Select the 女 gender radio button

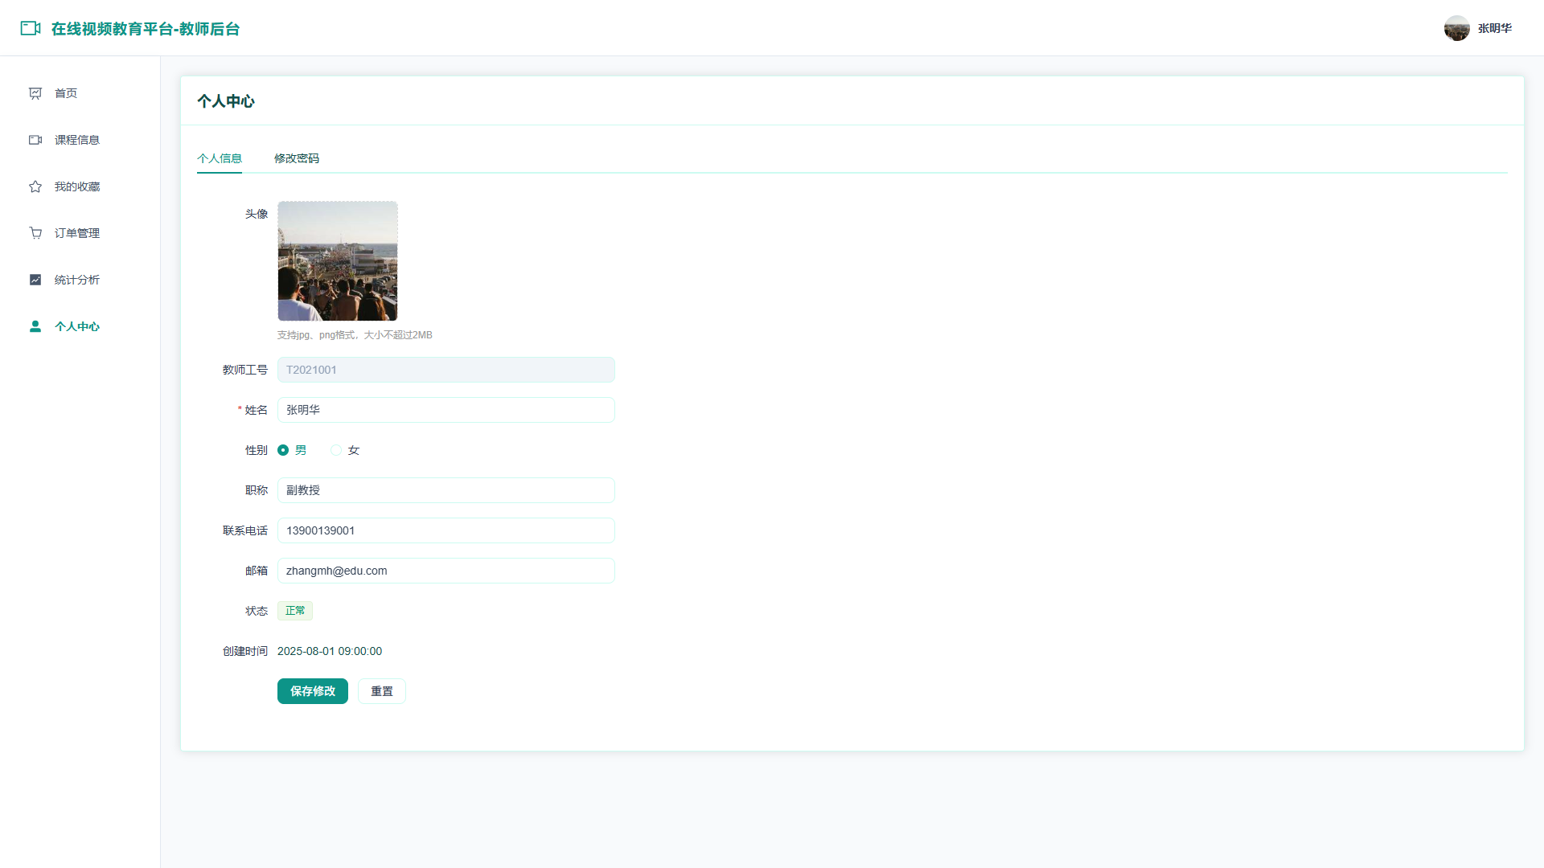pyautogui.click(x=336, y=450)
